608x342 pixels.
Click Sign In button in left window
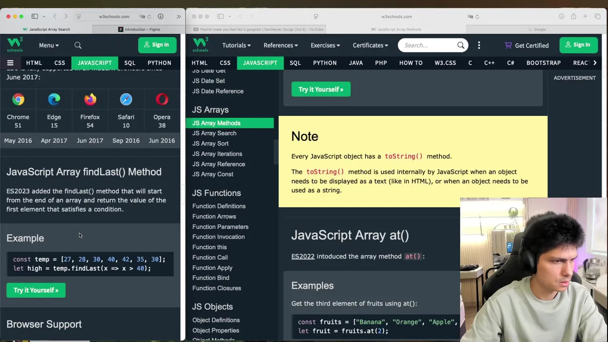point(157,45)
